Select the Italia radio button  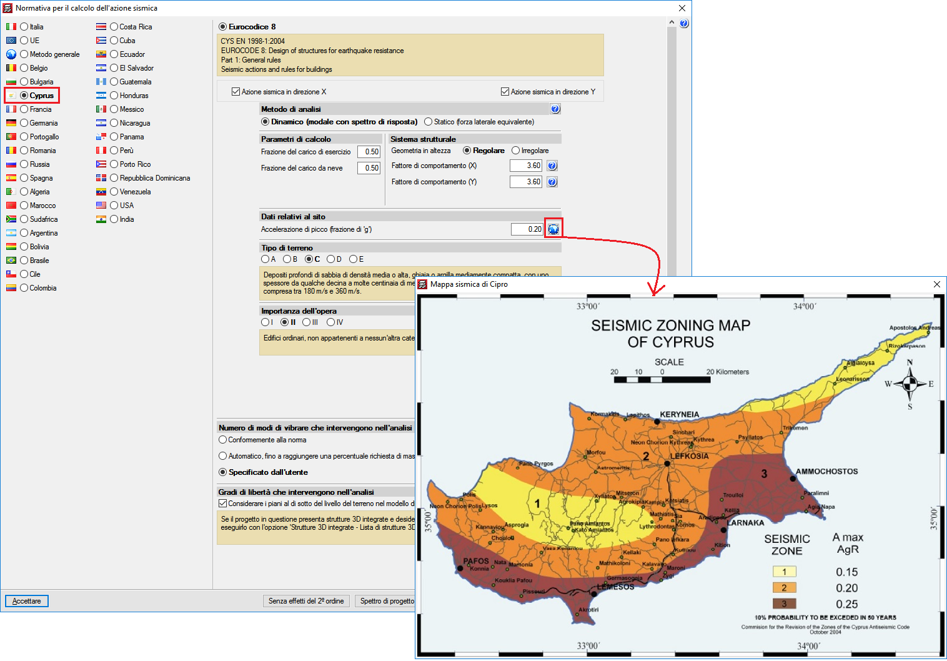(24, 27)
